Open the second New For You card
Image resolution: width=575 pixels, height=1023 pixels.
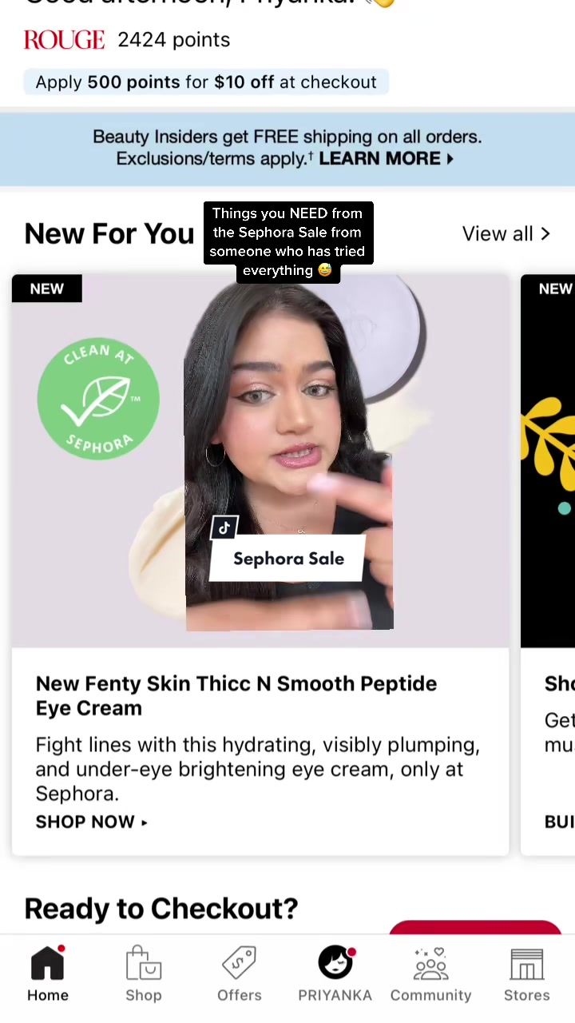pyautogui.click(x=548, y=564)
